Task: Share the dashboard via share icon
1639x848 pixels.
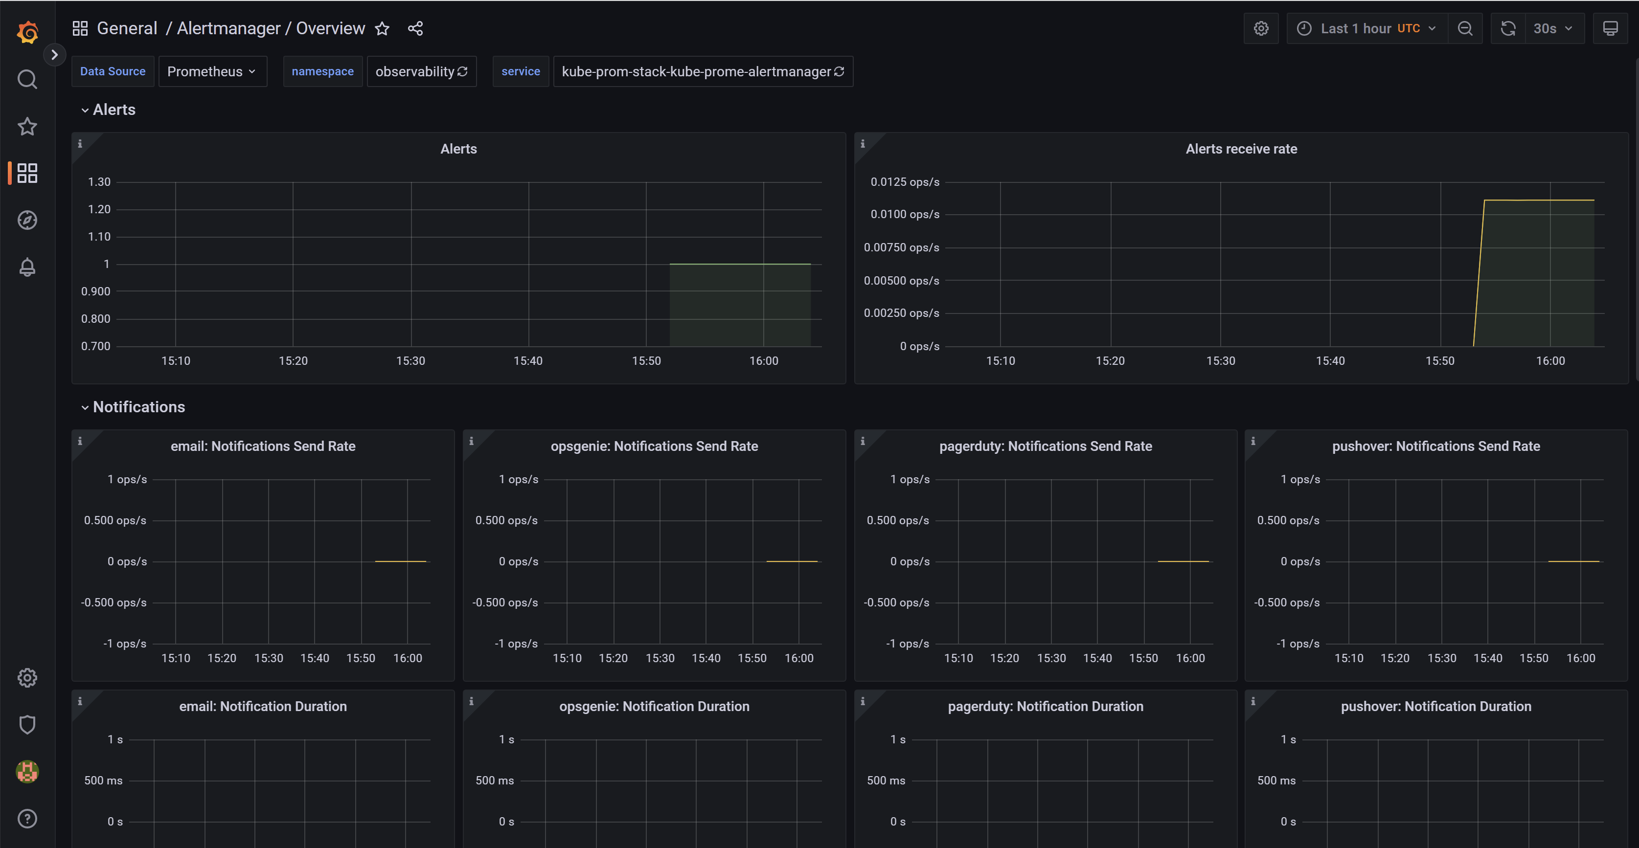Action: [x=415, y=29]
